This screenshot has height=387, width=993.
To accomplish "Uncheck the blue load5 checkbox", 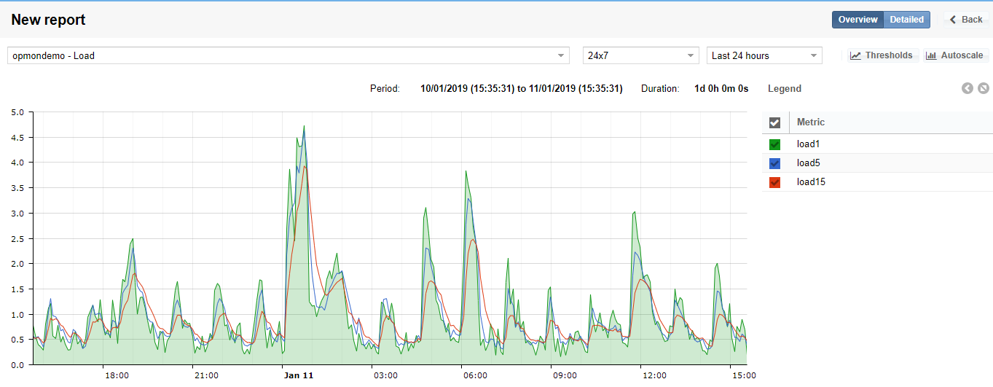I will point(774,163).
